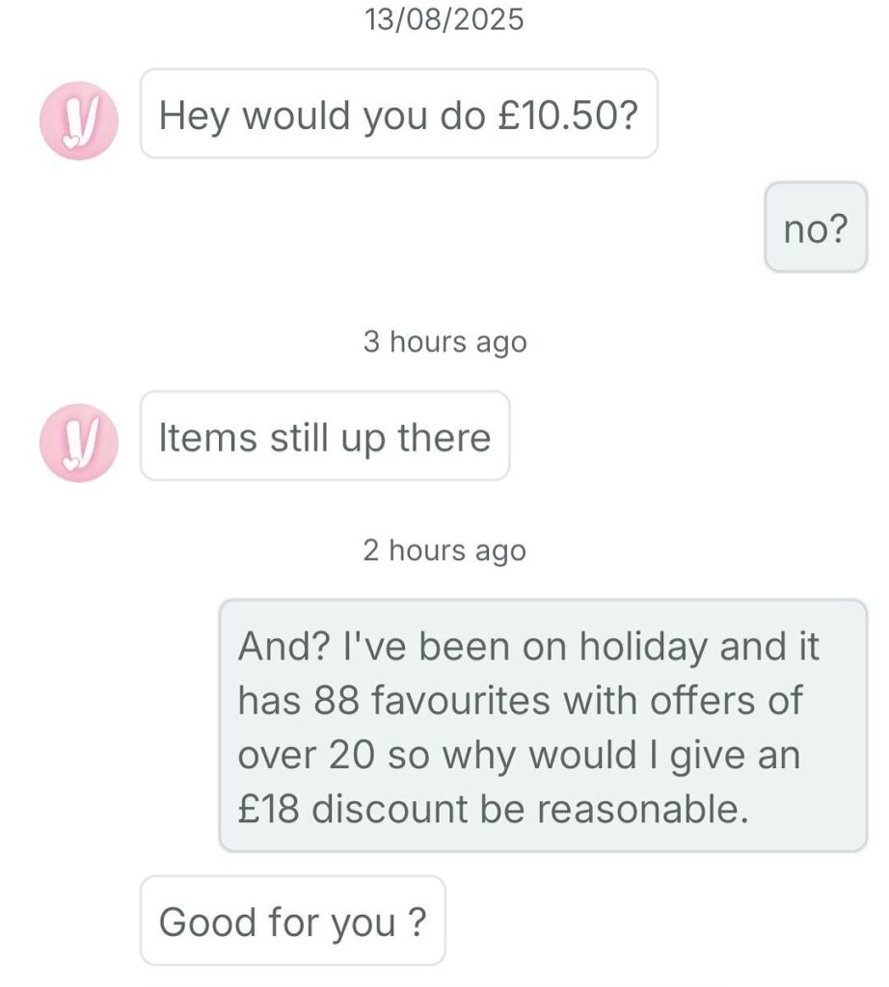Tap the pink avatar beside 'Items still up there'

78,441
